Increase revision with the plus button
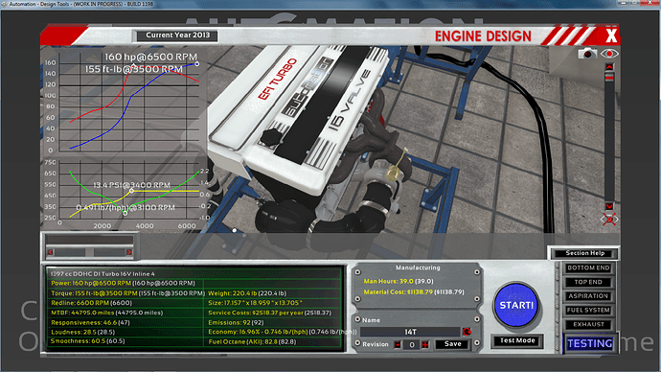Screen dimensions: 661x372 tap(425, 344)
